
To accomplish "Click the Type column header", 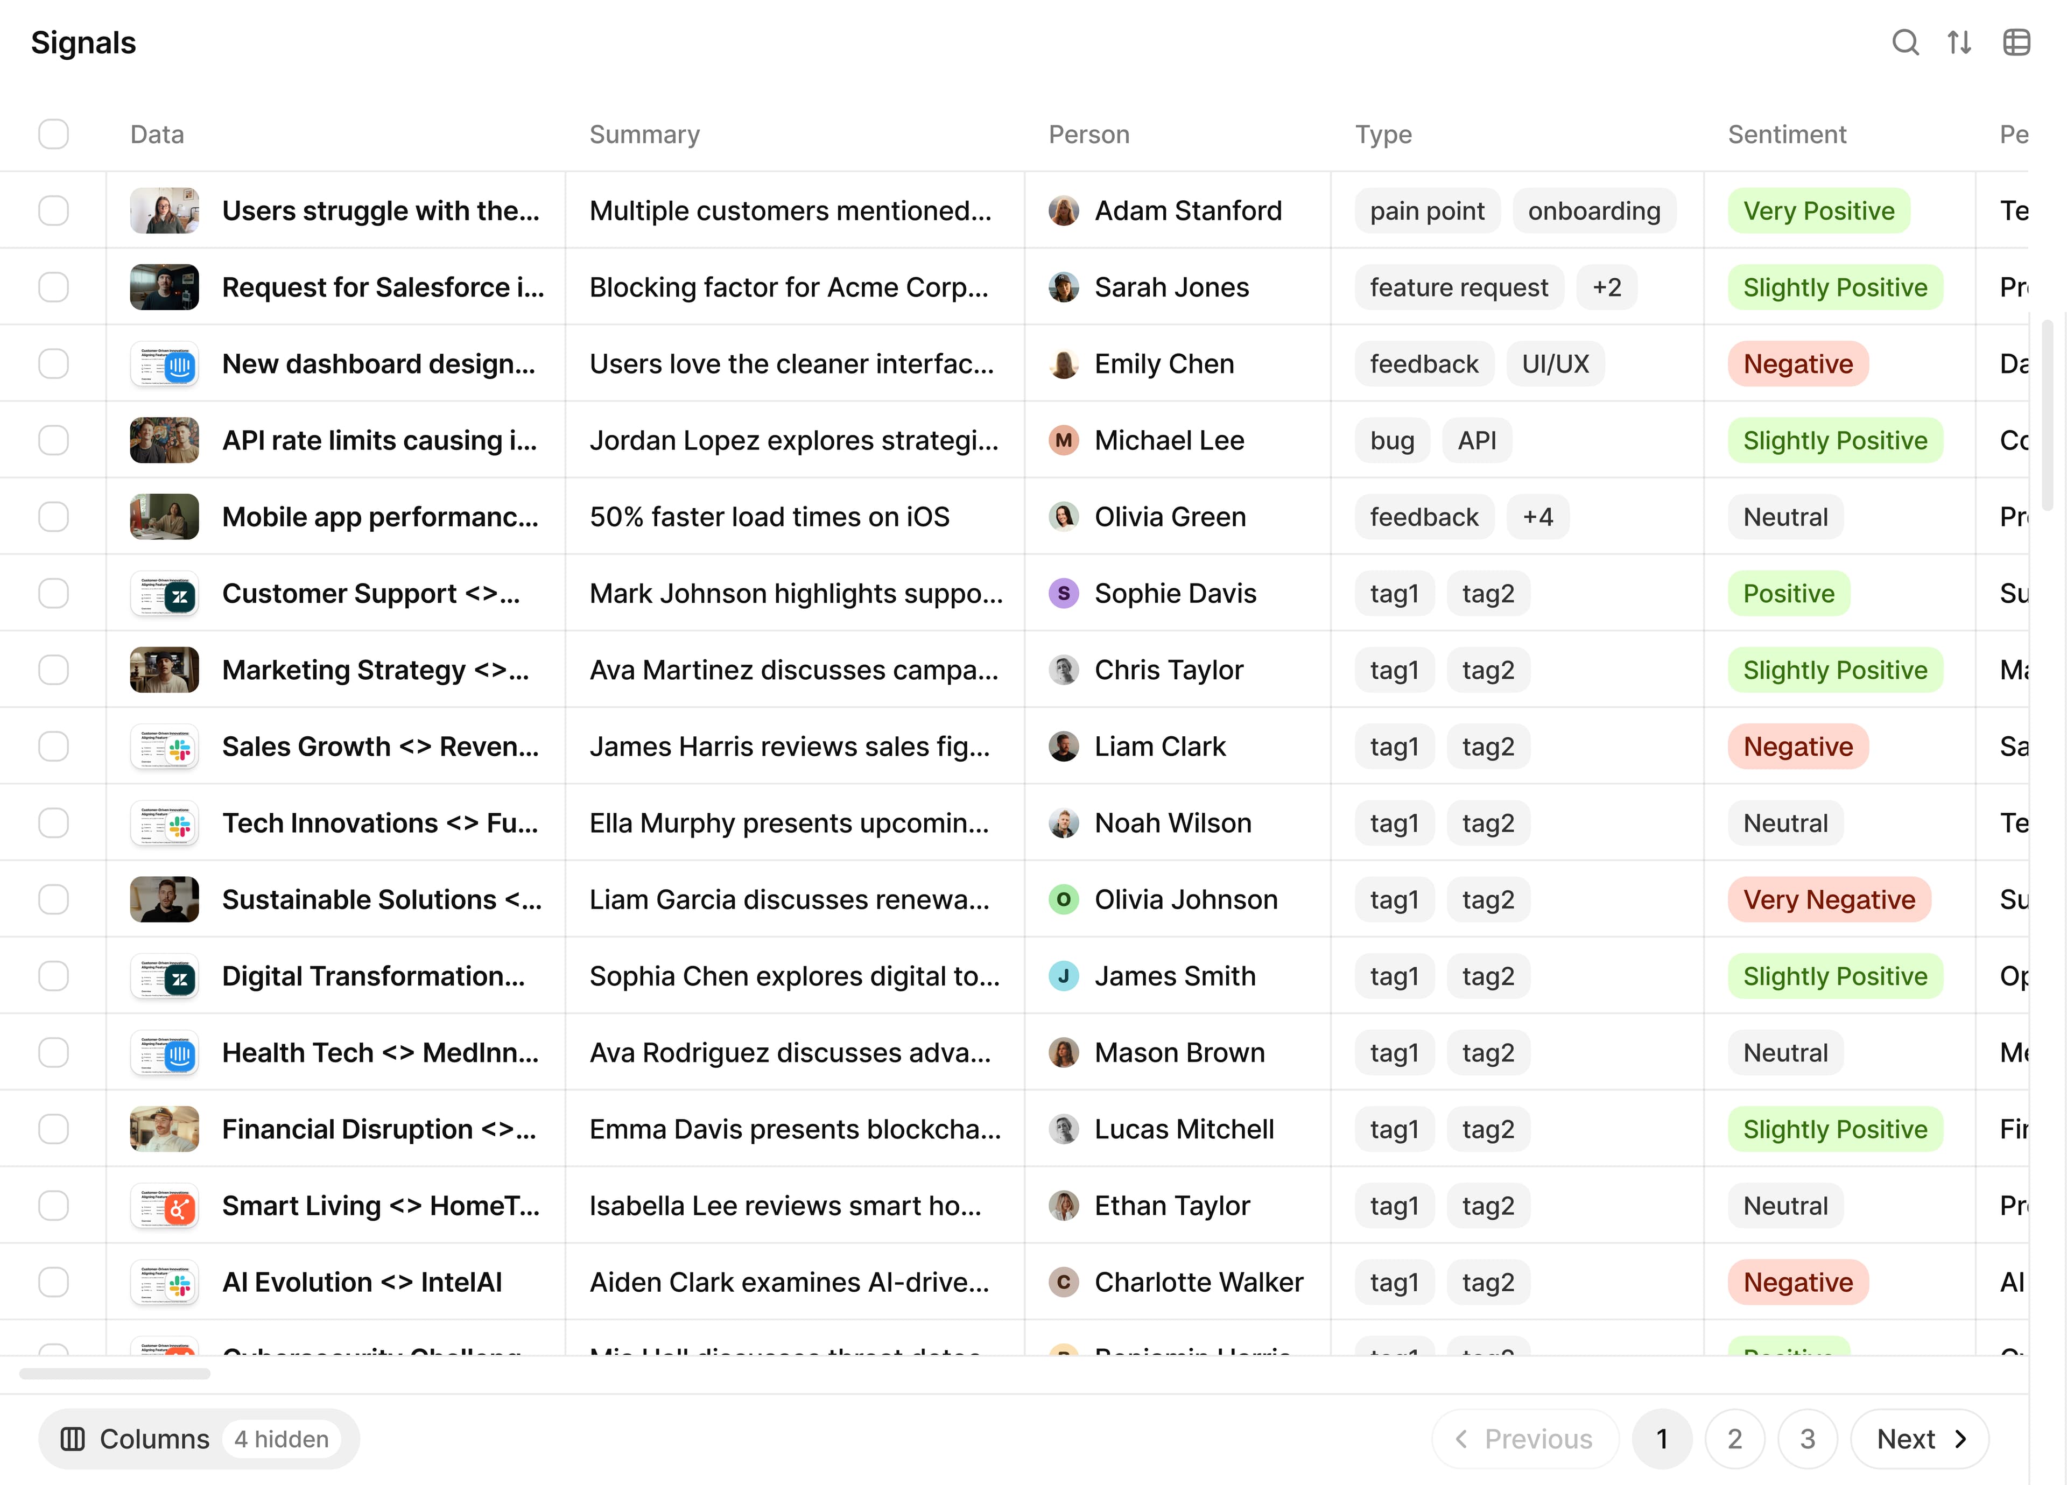I will (x=1382, y=134).
